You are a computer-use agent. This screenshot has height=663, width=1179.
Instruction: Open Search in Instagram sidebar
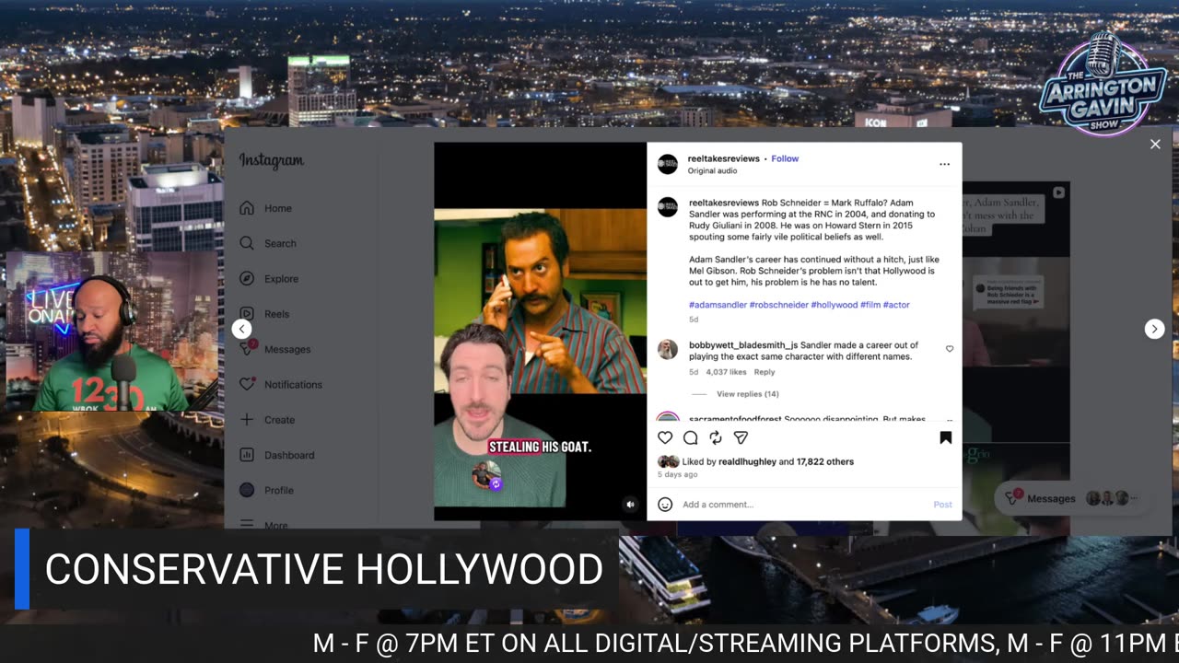pyautogui.click(x=268, y=243)
